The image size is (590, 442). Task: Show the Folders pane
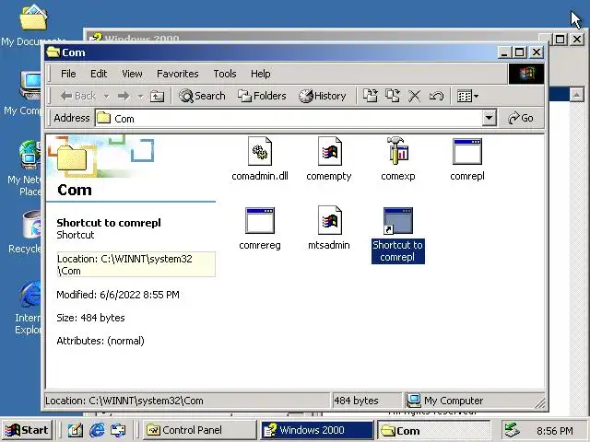pos(262,96)
